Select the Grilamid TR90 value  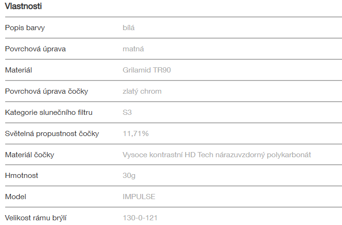pyautogui.click(x=147, y=70)
